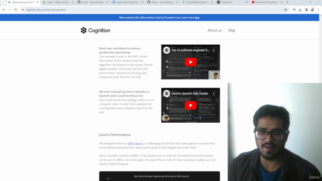The width and height of the screenshot is (322, 181).
Task: Switch to the GitHub OpenInterpreter tab
Action: click(93, 2)
